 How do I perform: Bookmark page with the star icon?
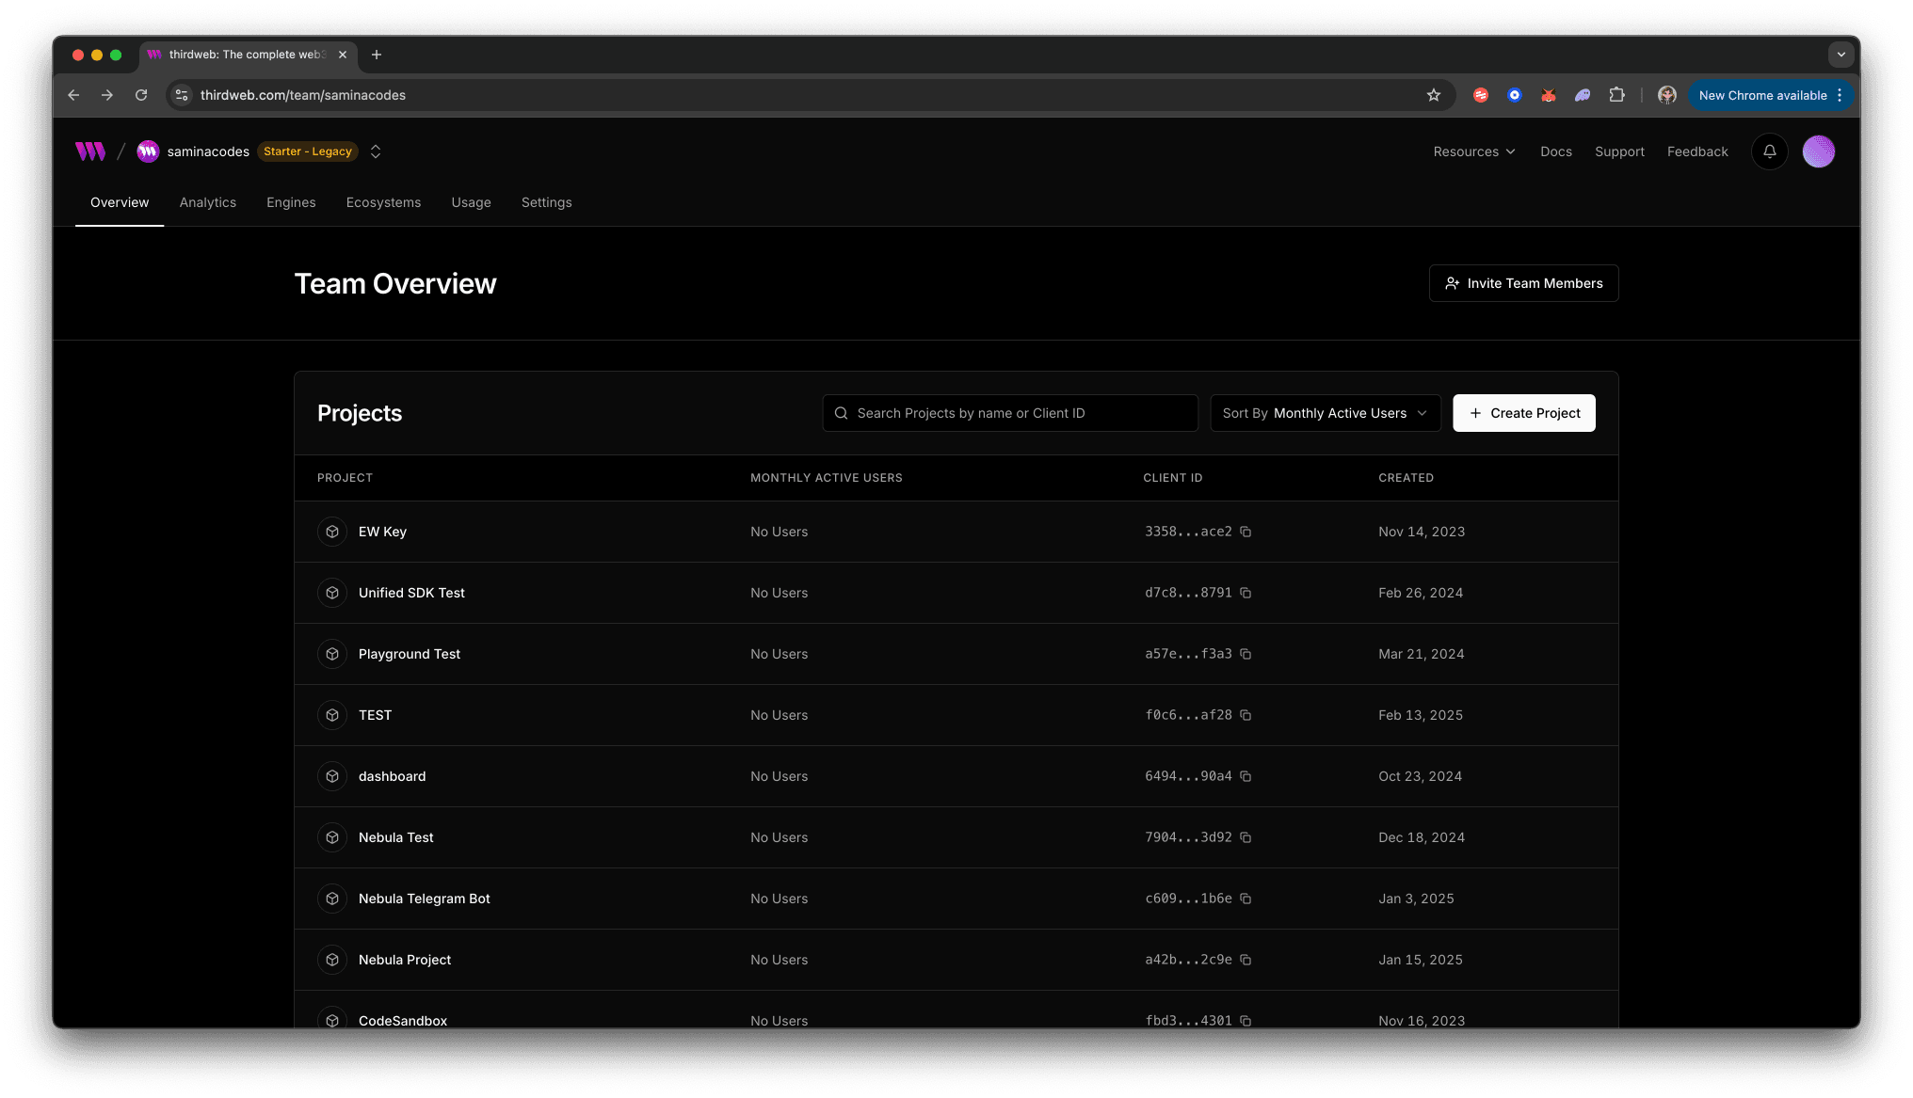click(1433, 95)
